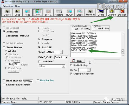Image resolution: width=129 pixels, height=105 pixels.
Task: Select eMMC boot mode radio
Action: pyautogui.click(x=82, y=29)
